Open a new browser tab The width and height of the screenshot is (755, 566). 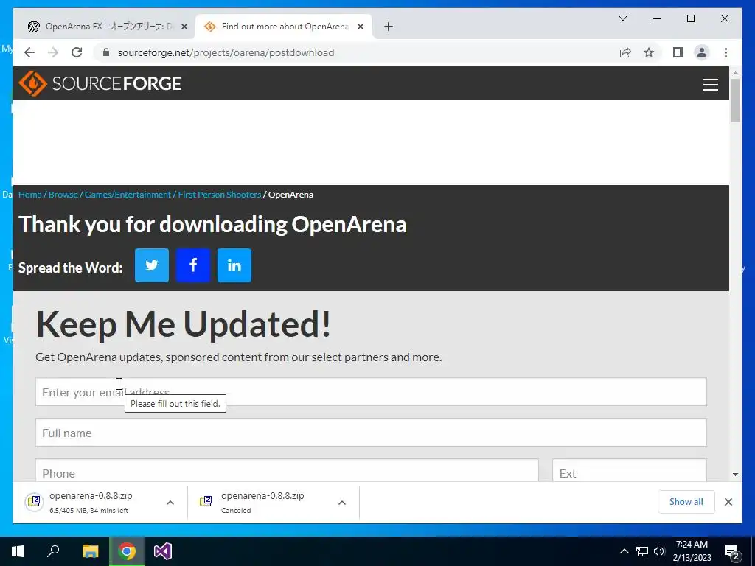[x=389, y=27]
